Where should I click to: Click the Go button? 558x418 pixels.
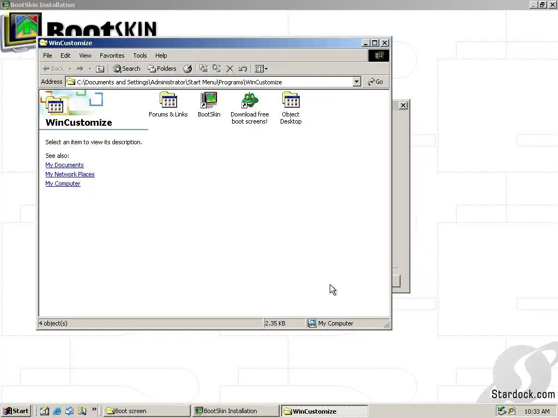[375, 82]
